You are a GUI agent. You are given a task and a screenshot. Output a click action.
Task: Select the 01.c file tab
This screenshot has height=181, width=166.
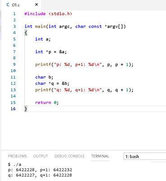[21, 5]
